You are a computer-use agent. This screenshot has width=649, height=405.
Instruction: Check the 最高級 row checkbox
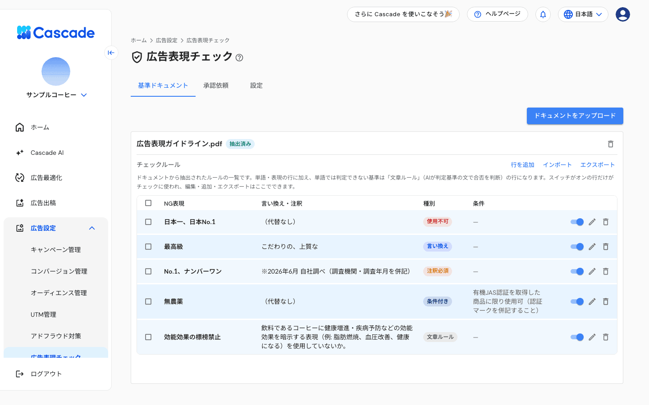click(x=148, y=247)
